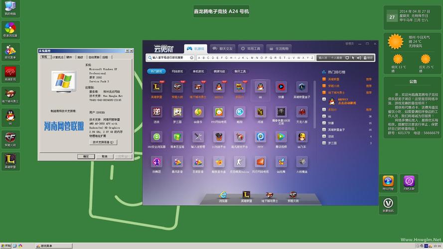Filter games by letter A
Viewport: 443px width, 249px height.
(199, 58)
